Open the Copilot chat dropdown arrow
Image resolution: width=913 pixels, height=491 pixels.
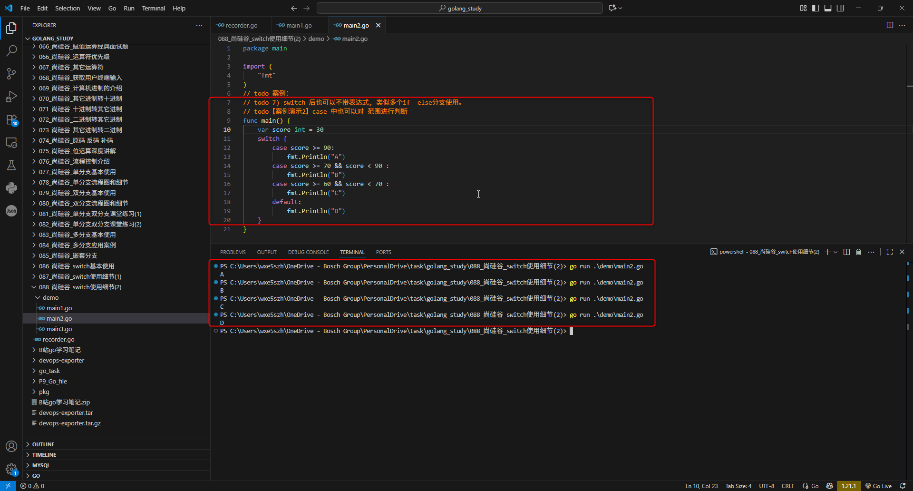pos(621,8)
